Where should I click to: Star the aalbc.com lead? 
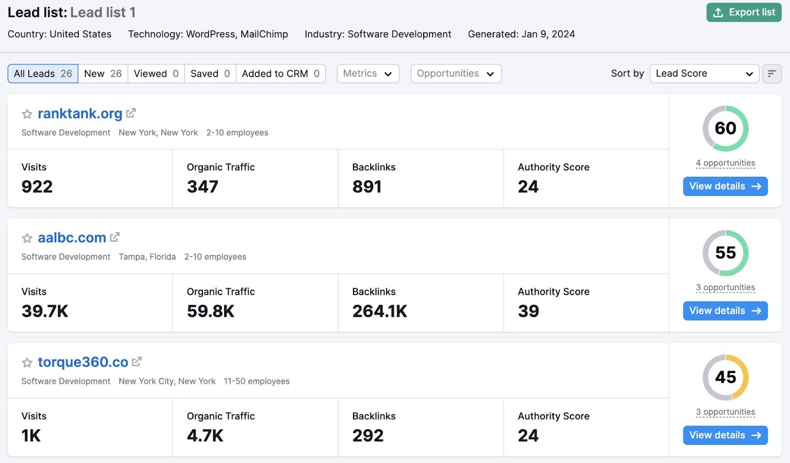pos(27,238)
